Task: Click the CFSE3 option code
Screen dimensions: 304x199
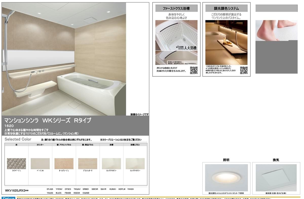Action: click(68, 189)
